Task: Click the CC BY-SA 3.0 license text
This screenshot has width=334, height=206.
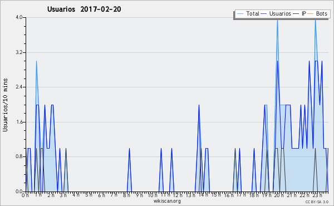Action: pyautogui.click(x=317, y=202)
